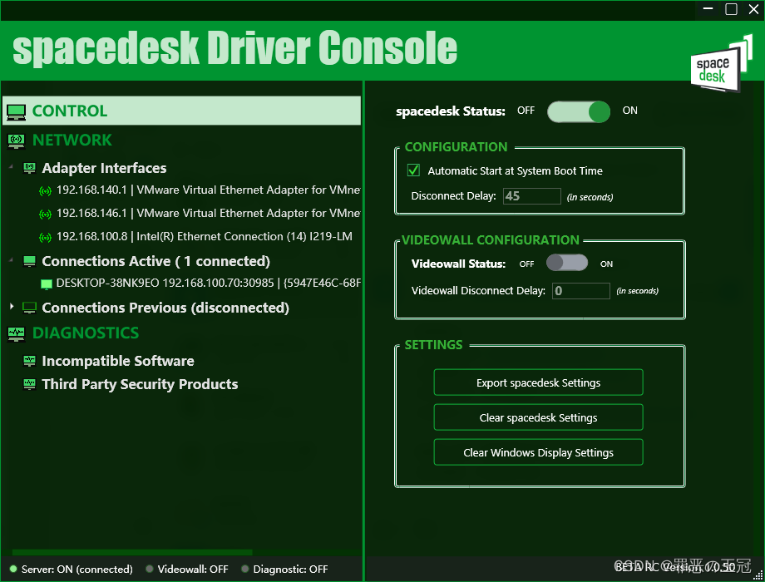This screenshot has width=765, height=582.
Task: Click signal icon beside 192.168.100.8 adapter
Action: (x=45, y=237)
